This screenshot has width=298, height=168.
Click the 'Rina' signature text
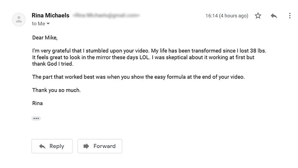tap(37, 103)
